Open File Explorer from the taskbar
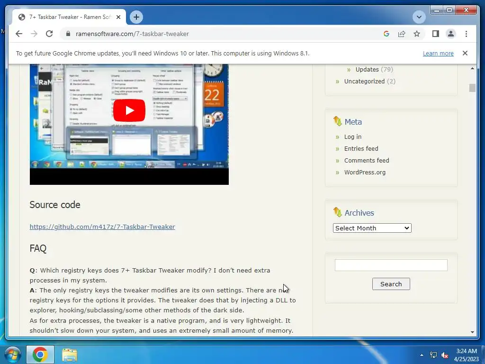This screenshot has width=485, height=364. click(70, 355)
